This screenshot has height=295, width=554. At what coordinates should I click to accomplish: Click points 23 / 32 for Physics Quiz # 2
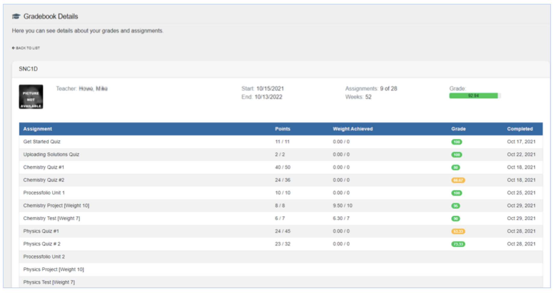tap(283, 244)
